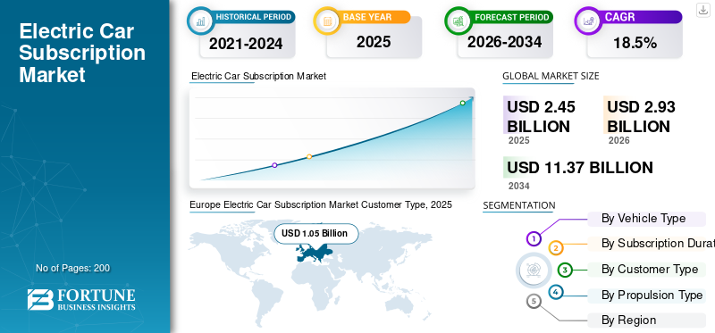The height and width of the screenshot is (333, 715).
Task: Click numbered circle 5 in segmentation
Action: [534, 301]
